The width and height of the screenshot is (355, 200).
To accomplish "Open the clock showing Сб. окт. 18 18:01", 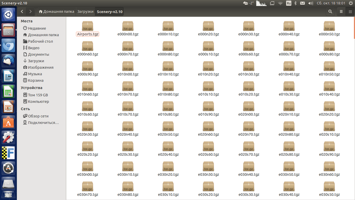I will (x=331, y=3).
